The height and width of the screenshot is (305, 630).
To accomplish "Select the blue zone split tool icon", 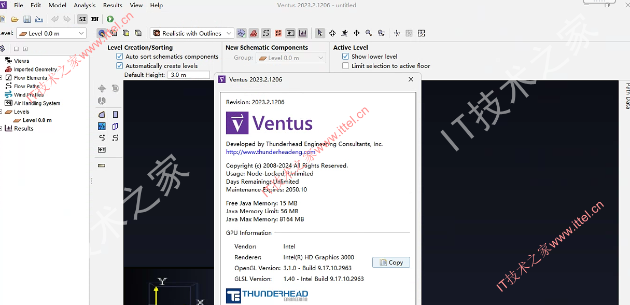I will click(x=102, y=126).
